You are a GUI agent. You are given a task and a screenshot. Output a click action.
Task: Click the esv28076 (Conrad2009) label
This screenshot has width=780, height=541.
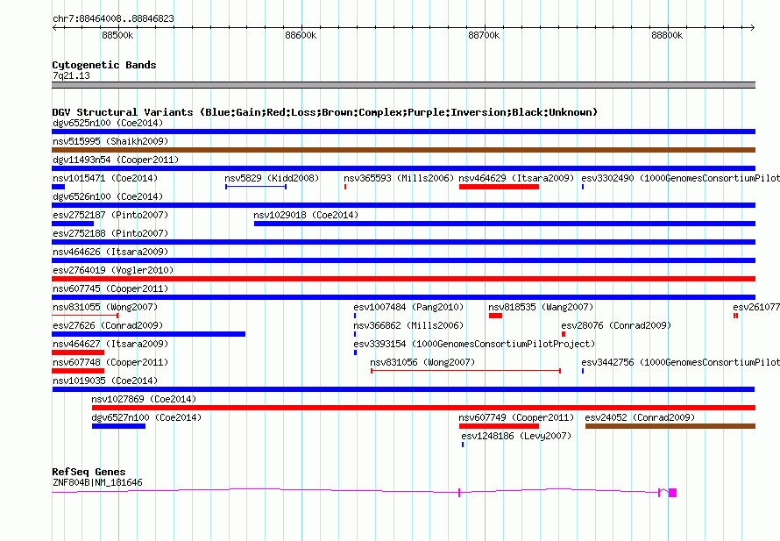[x=616, y=325]
